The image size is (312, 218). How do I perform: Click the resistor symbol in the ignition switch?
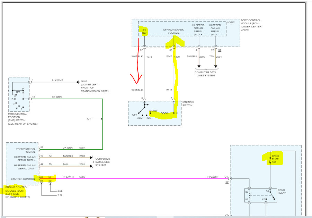pos(165,113)
